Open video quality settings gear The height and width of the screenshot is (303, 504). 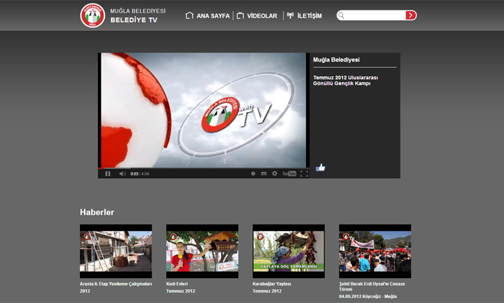(275, 173)
